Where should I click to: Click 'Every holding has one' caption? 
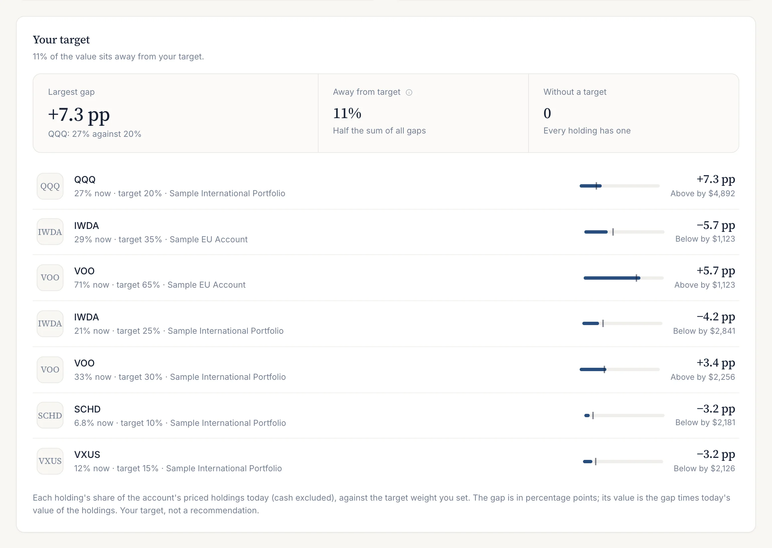tap(587, 131)
